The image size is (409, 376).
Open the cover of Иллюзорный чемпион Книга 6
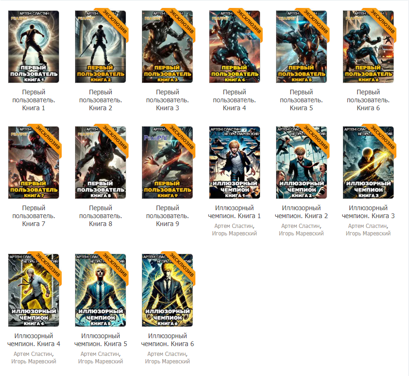(x=167, y=290)
